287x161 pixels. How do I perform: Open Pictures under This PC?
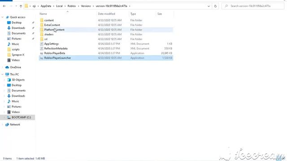point(17,106)
